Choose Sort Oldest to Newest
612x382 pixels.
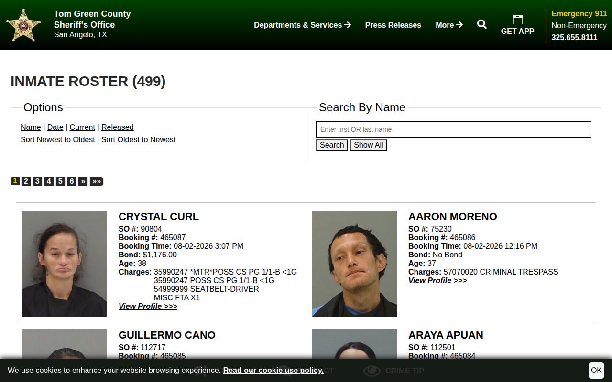tap(138, 139)
